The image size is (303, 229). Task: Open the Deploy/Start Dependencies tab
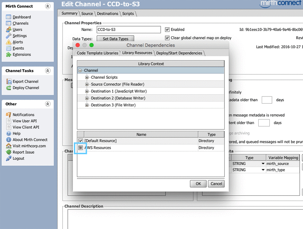(179, 53)
